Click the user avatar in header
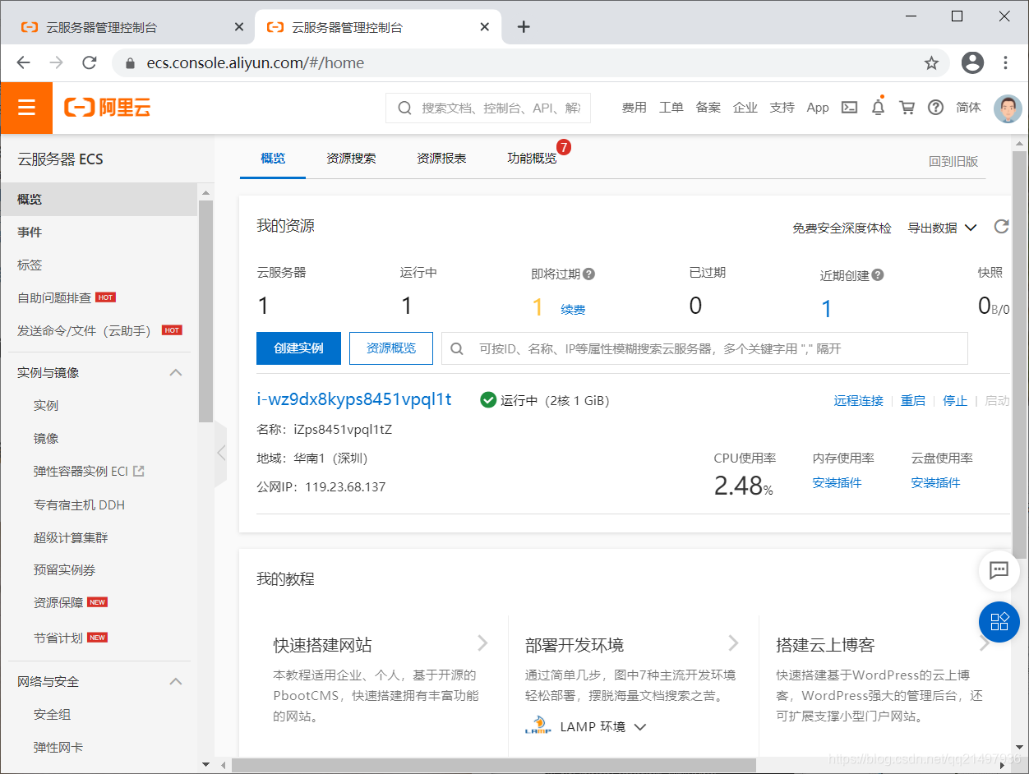The width and height of the screenshot is (1029, 774). (1008, 108)
